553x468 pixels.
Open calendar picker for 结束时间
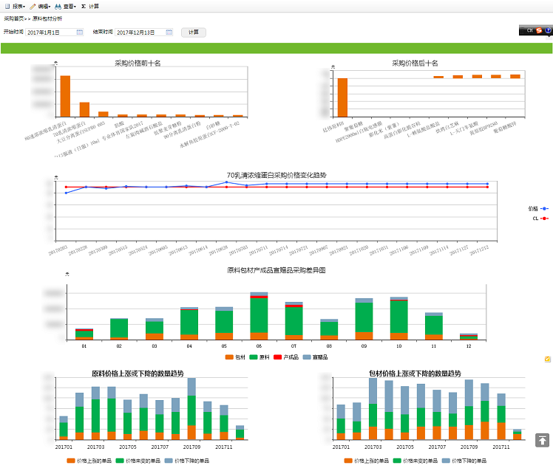click(x=169, y=32)
